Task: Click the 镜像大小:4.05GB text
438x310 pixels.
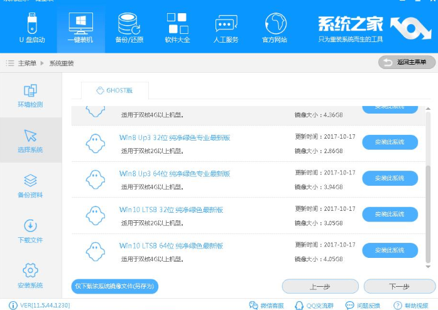Action: 319,259
